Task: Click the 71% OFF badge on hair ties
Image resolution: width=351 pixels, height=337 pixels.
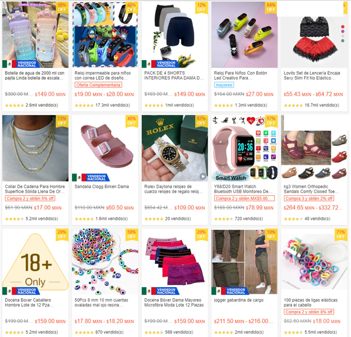Action: [341, 235]
